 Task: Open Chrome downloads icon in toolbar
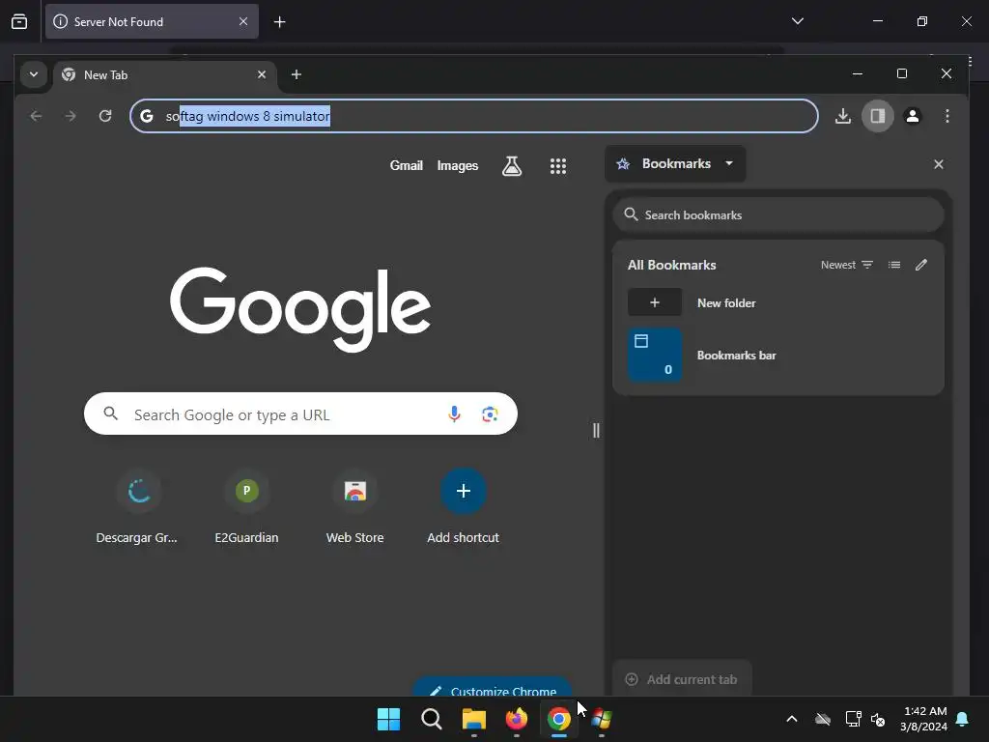tap(842, 116)
